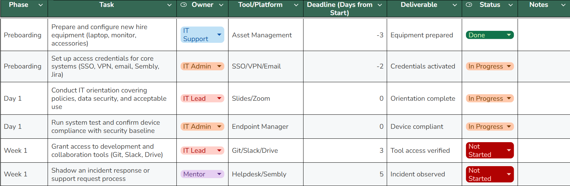
Task: Click the Owner column filter arrow
Action: click(221, 5)
